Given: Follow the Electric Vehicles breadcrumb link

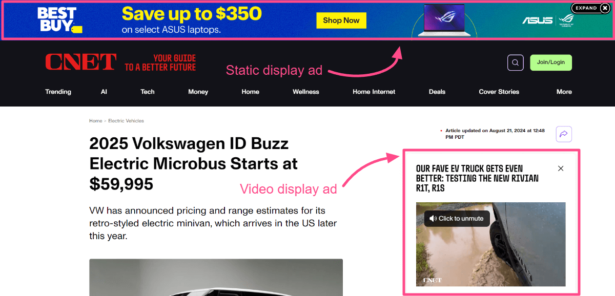Looking at the screenshot, I should click(126, 121).
